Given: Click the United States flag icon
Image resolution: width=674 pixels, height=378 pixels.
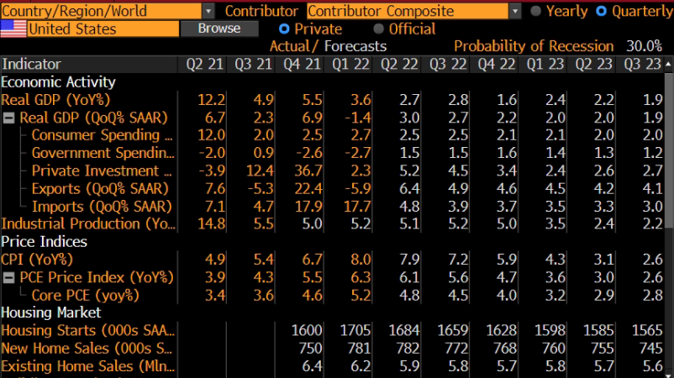Looking at the screenshot, I should point(13,29).
